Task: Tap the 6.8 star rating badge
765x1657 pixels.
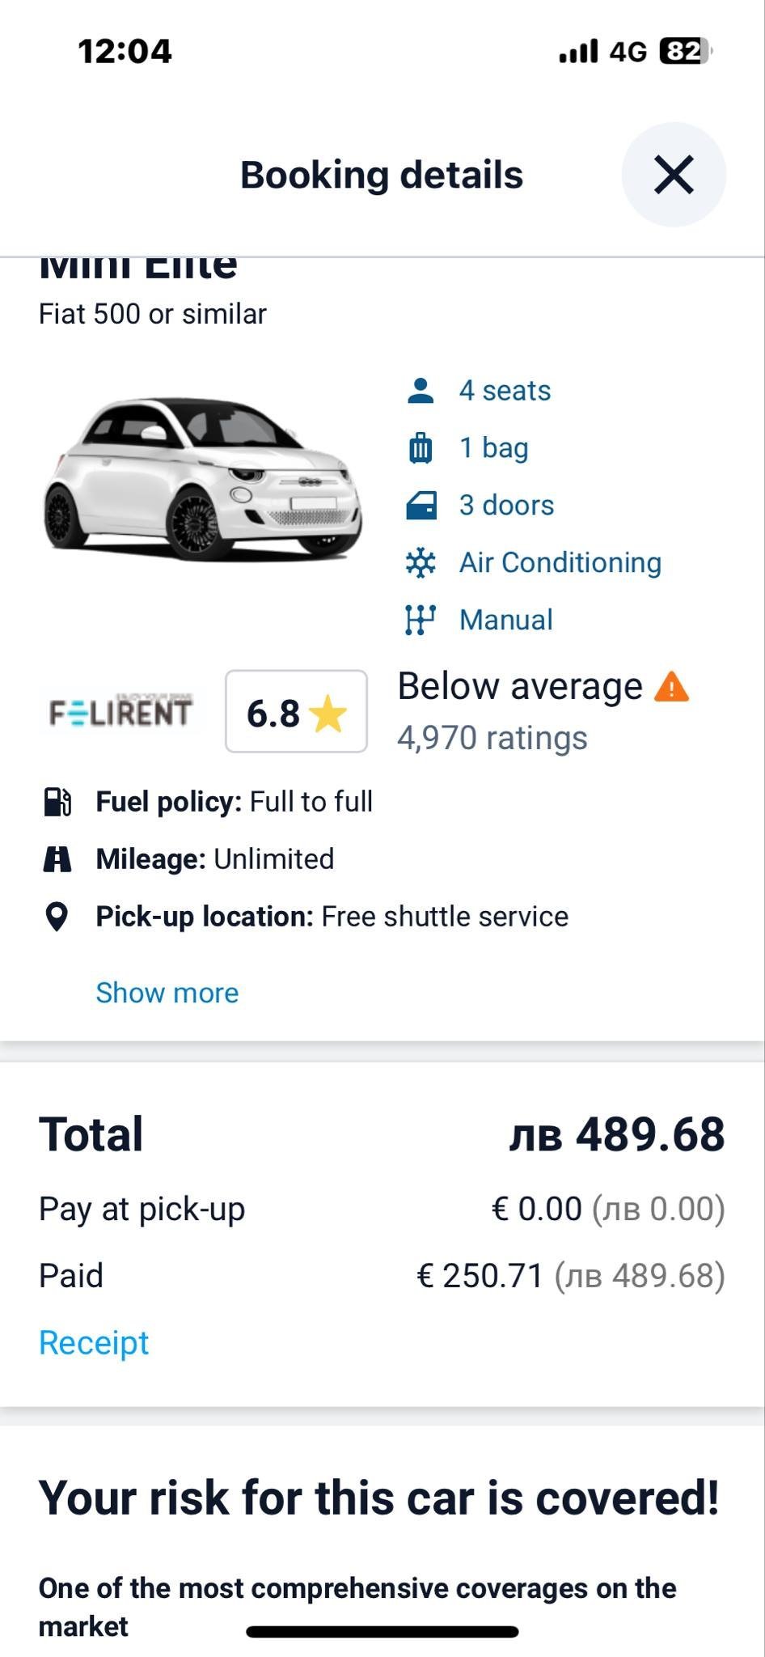Action: point(296,712)
